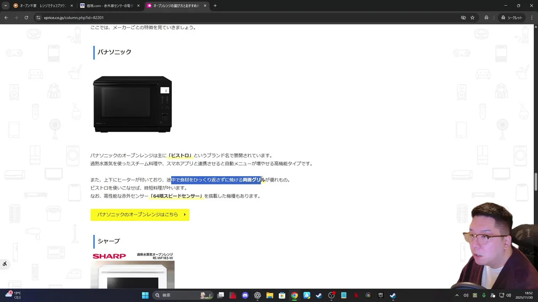Click the Sharp RE-WF183-W oven image

(132, 271)
